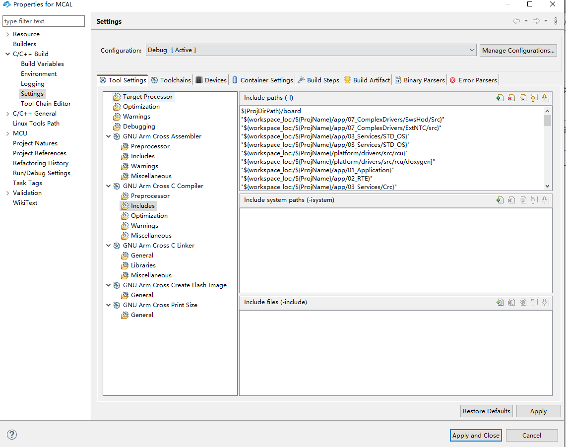Open Linux Tools Path page

point(36,124)
